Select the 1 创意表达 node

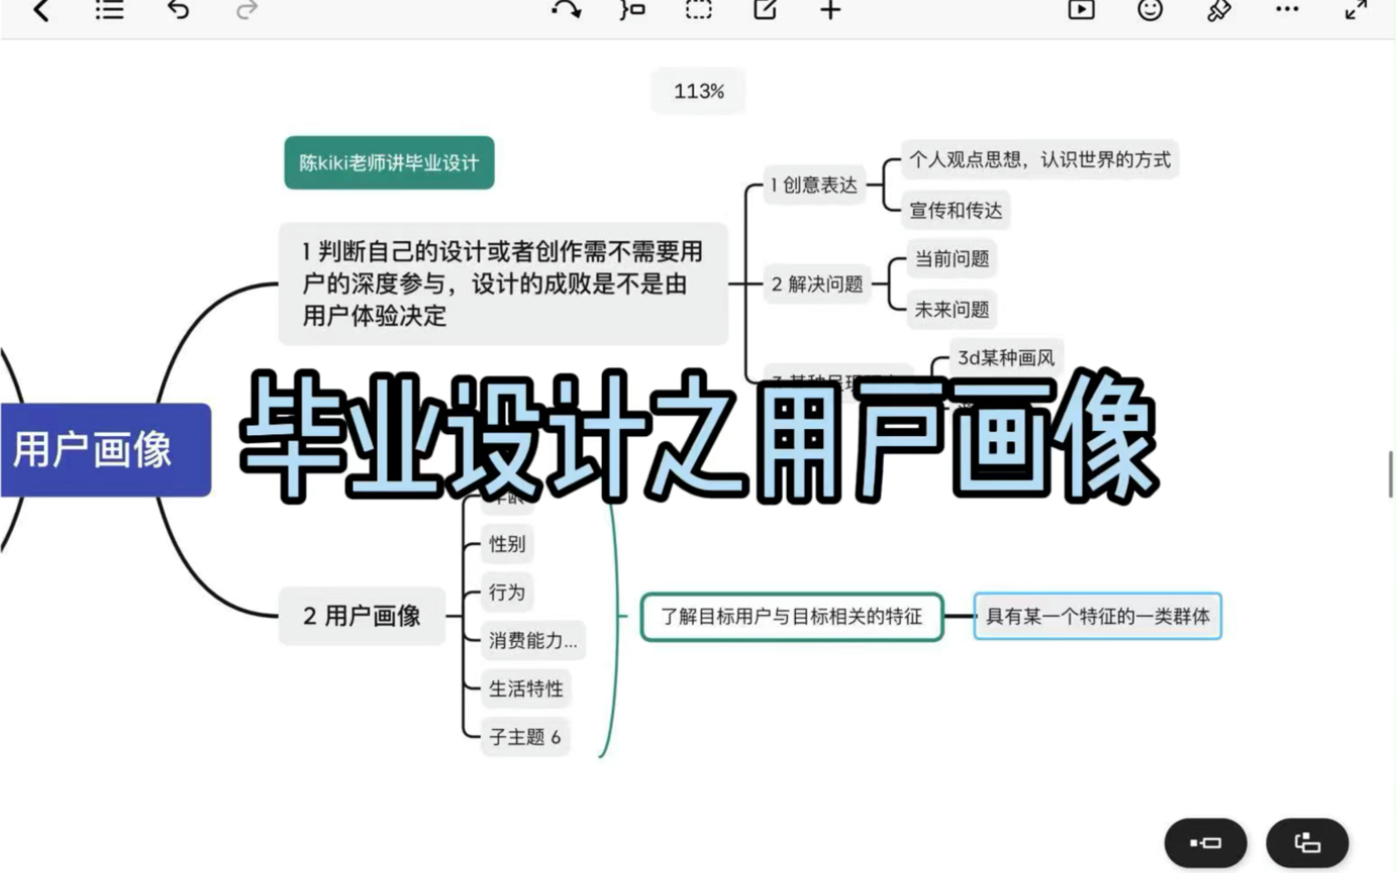tap(814, 184)
